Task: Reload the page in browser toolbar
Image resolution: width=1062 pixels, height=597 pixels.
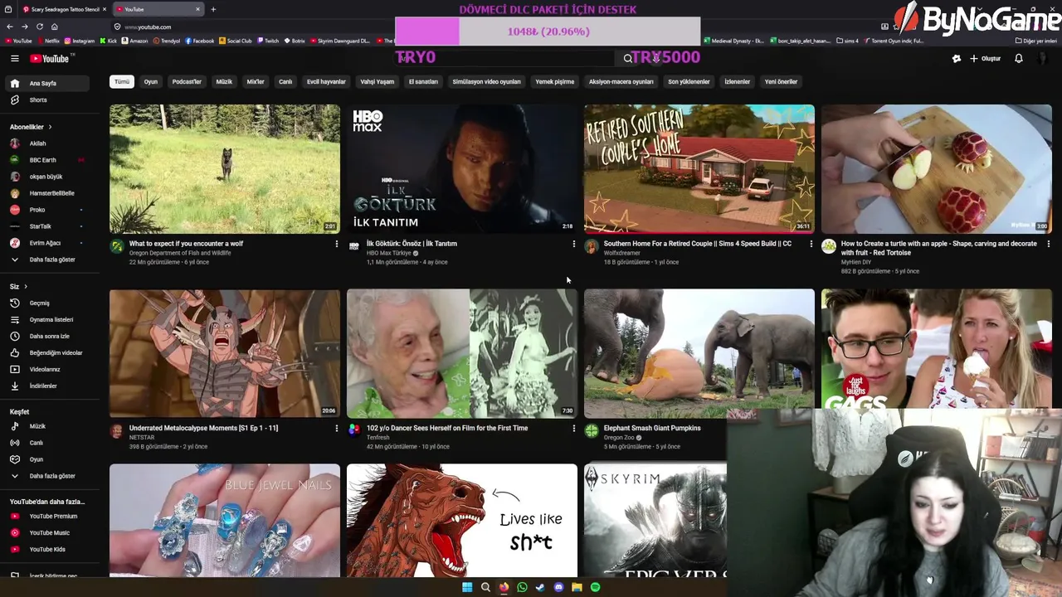Action: 40,27
